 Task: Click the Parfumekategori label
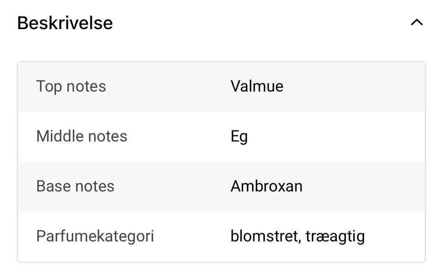pos(95,236)
